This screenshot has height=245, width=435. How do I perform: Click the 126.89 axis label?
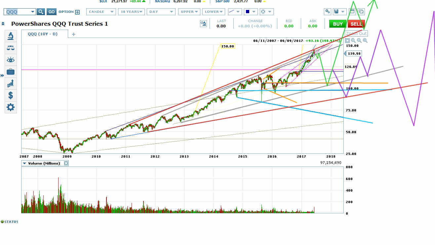tap(351, 67)
